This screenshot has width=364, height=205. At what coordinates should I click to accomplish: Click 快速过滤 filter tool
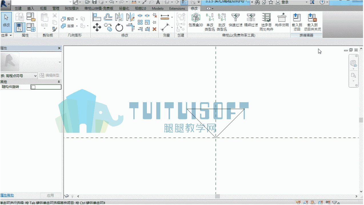point(235,20)
